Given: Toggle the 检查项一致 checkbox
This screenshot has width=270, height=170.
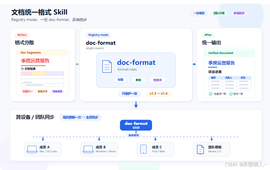Looking at the screenshot, I should point(211,94).
